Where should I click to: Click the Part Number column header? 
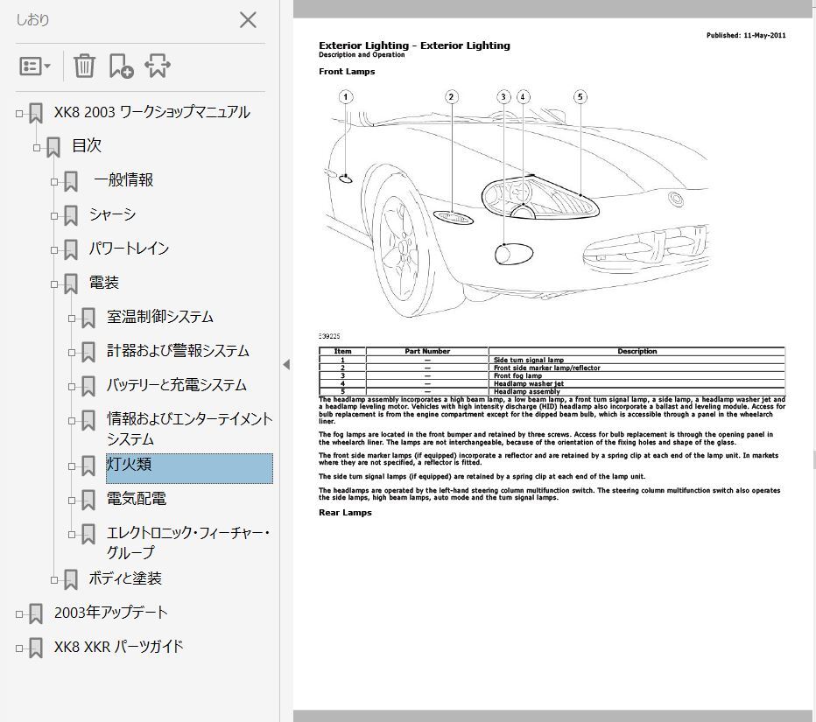coord(427,351)
